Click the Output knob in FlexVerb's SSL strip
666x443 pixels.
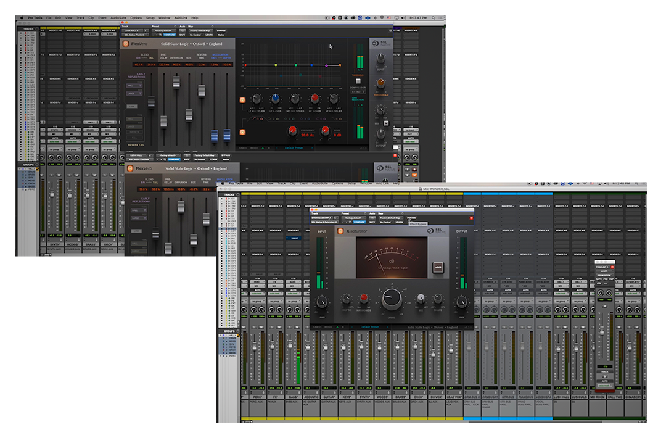(380, 135)
